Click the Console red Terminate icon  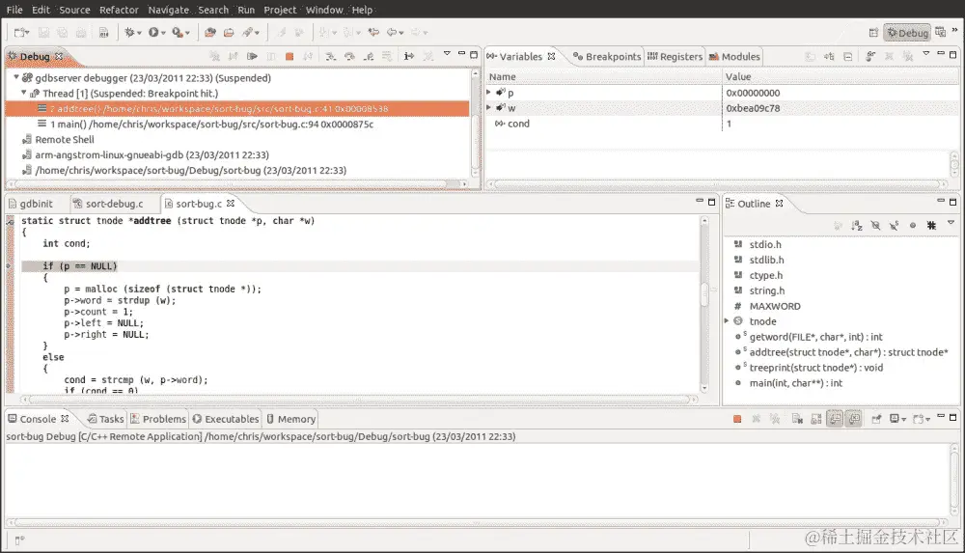coord(737,419)
